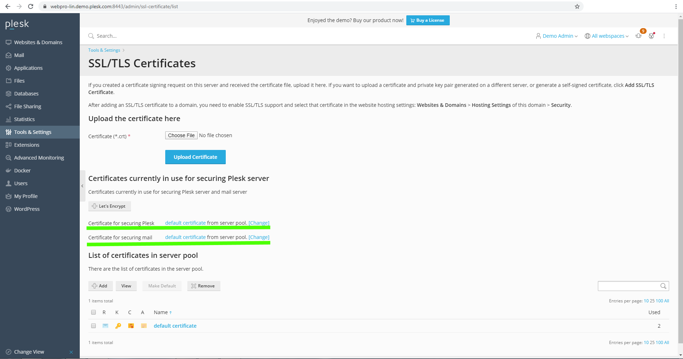Screen dimensions: 683x359
Task: Click the list search magnifier icon
Action: point(663,286)
